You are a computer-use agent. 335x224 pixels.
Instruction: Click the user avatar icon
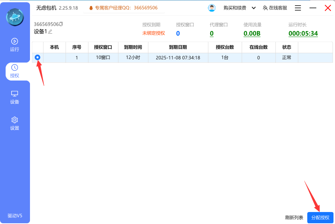click(x=212, y=8)
